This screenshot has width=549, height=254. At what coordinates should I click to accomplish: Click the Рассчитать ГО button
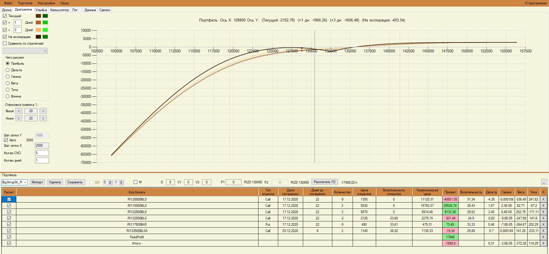point(325,182)
